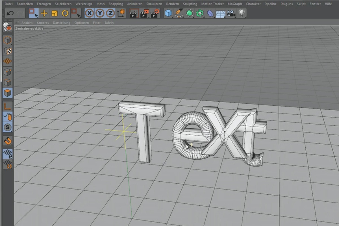Switch to Texture mode checkered cube

point(8,51)
